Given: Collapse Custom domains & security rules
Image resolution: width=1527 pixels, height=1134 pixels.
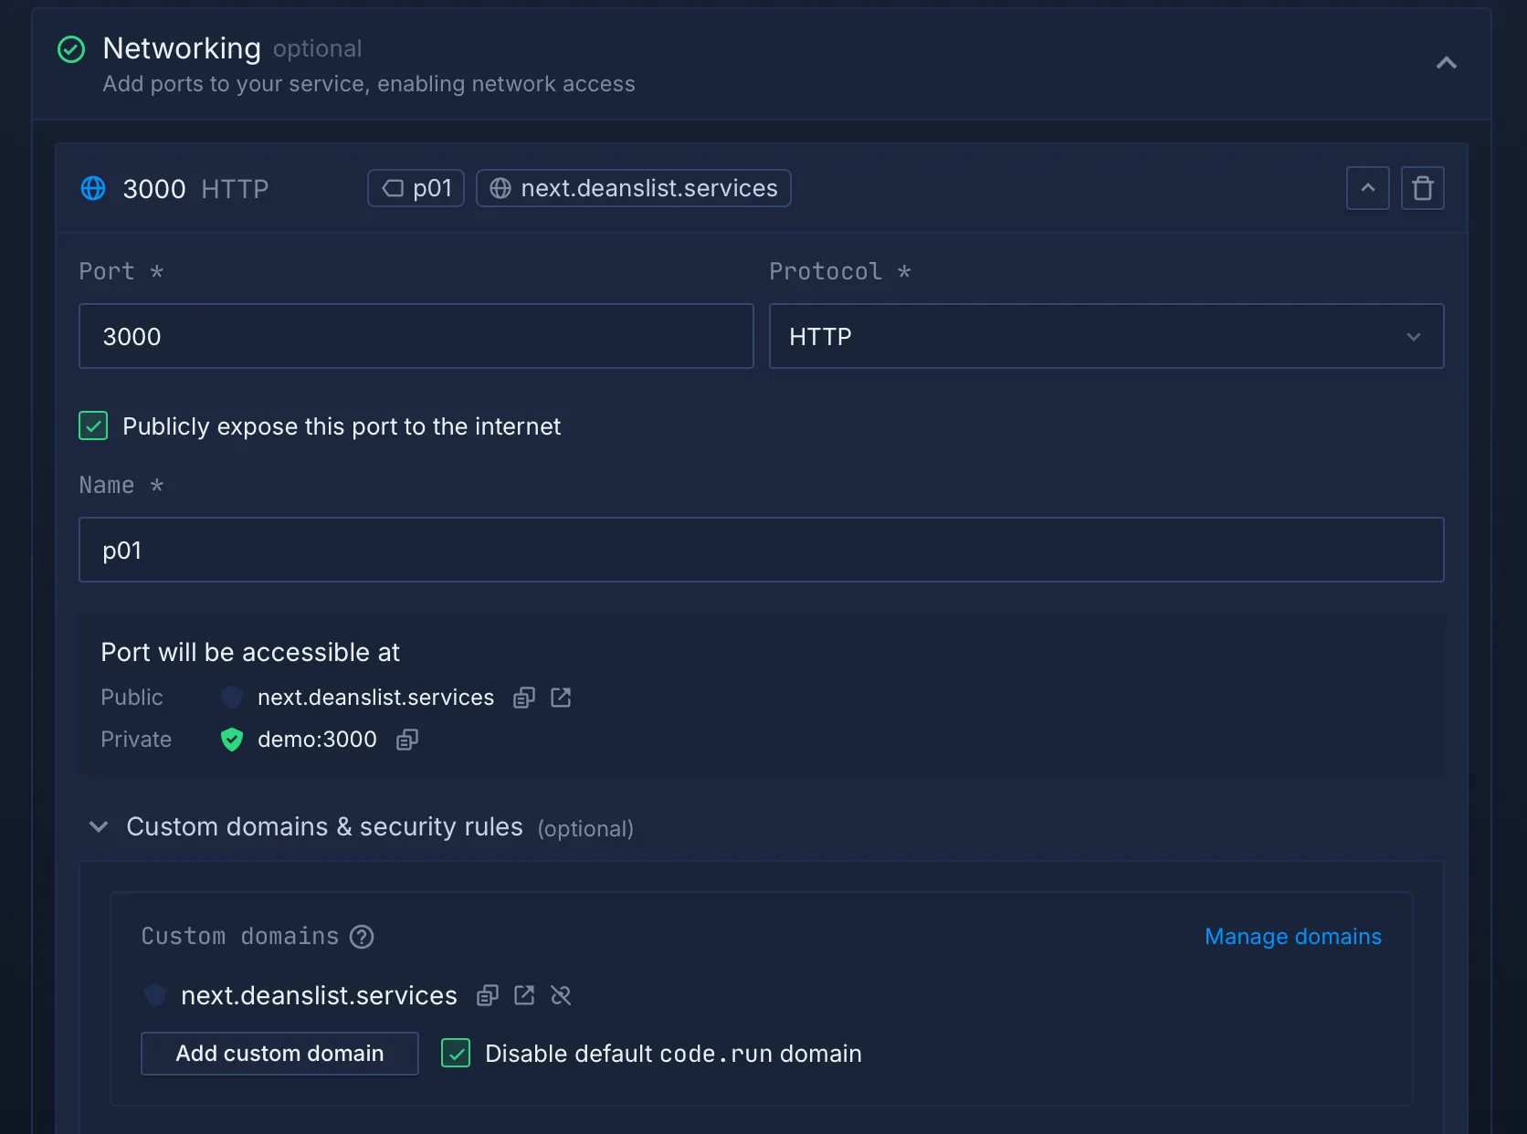Looking at the screenshot, I should click(99, 827).
